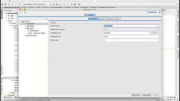This screenshot has width=180, height=101.
Task: Click the green refresh arrow above cluster tree
Action: (47, 19)
